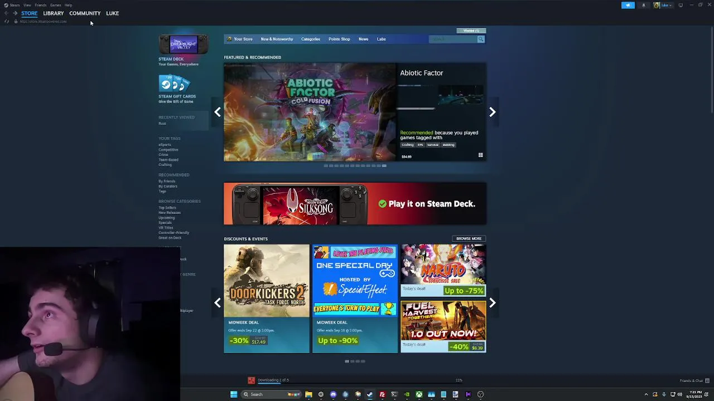Go to previous discounts page arrow
The height and width of the screenshot is (401, 714).
point(218,302)
